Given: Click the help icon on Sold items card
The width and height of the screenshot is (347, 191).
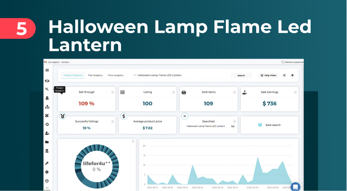Looking at the screenshot, I should click(235, 92).
